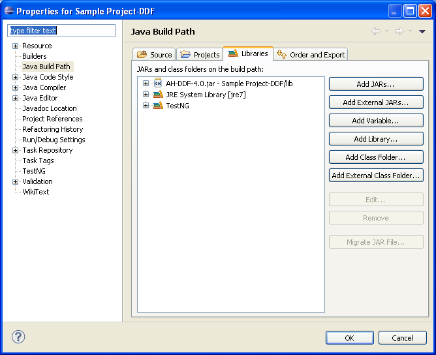Click Add JARs... button

376,84
